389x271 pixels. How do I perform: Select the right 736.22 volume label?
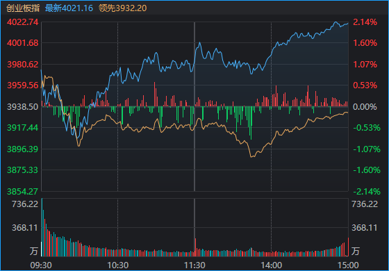point(365,204)
